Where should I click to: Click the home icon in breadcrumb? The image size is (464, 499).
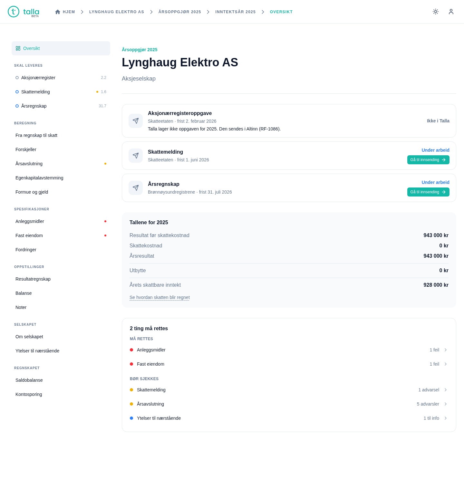[58, 12]
